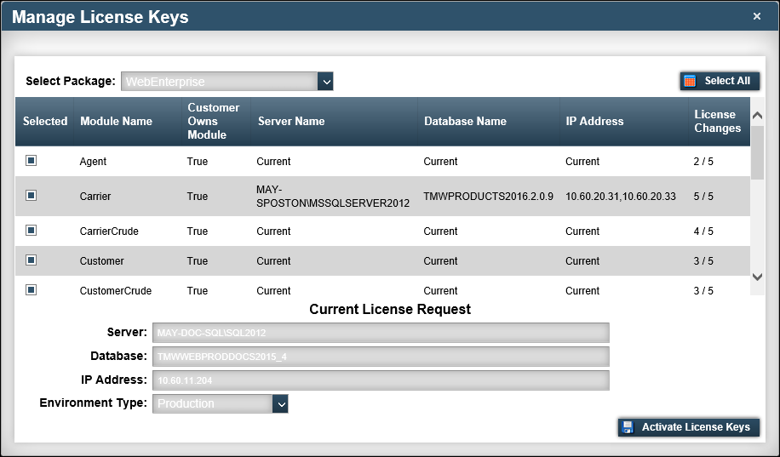Sort by the Module Name column header

click(x=116, y=121)
